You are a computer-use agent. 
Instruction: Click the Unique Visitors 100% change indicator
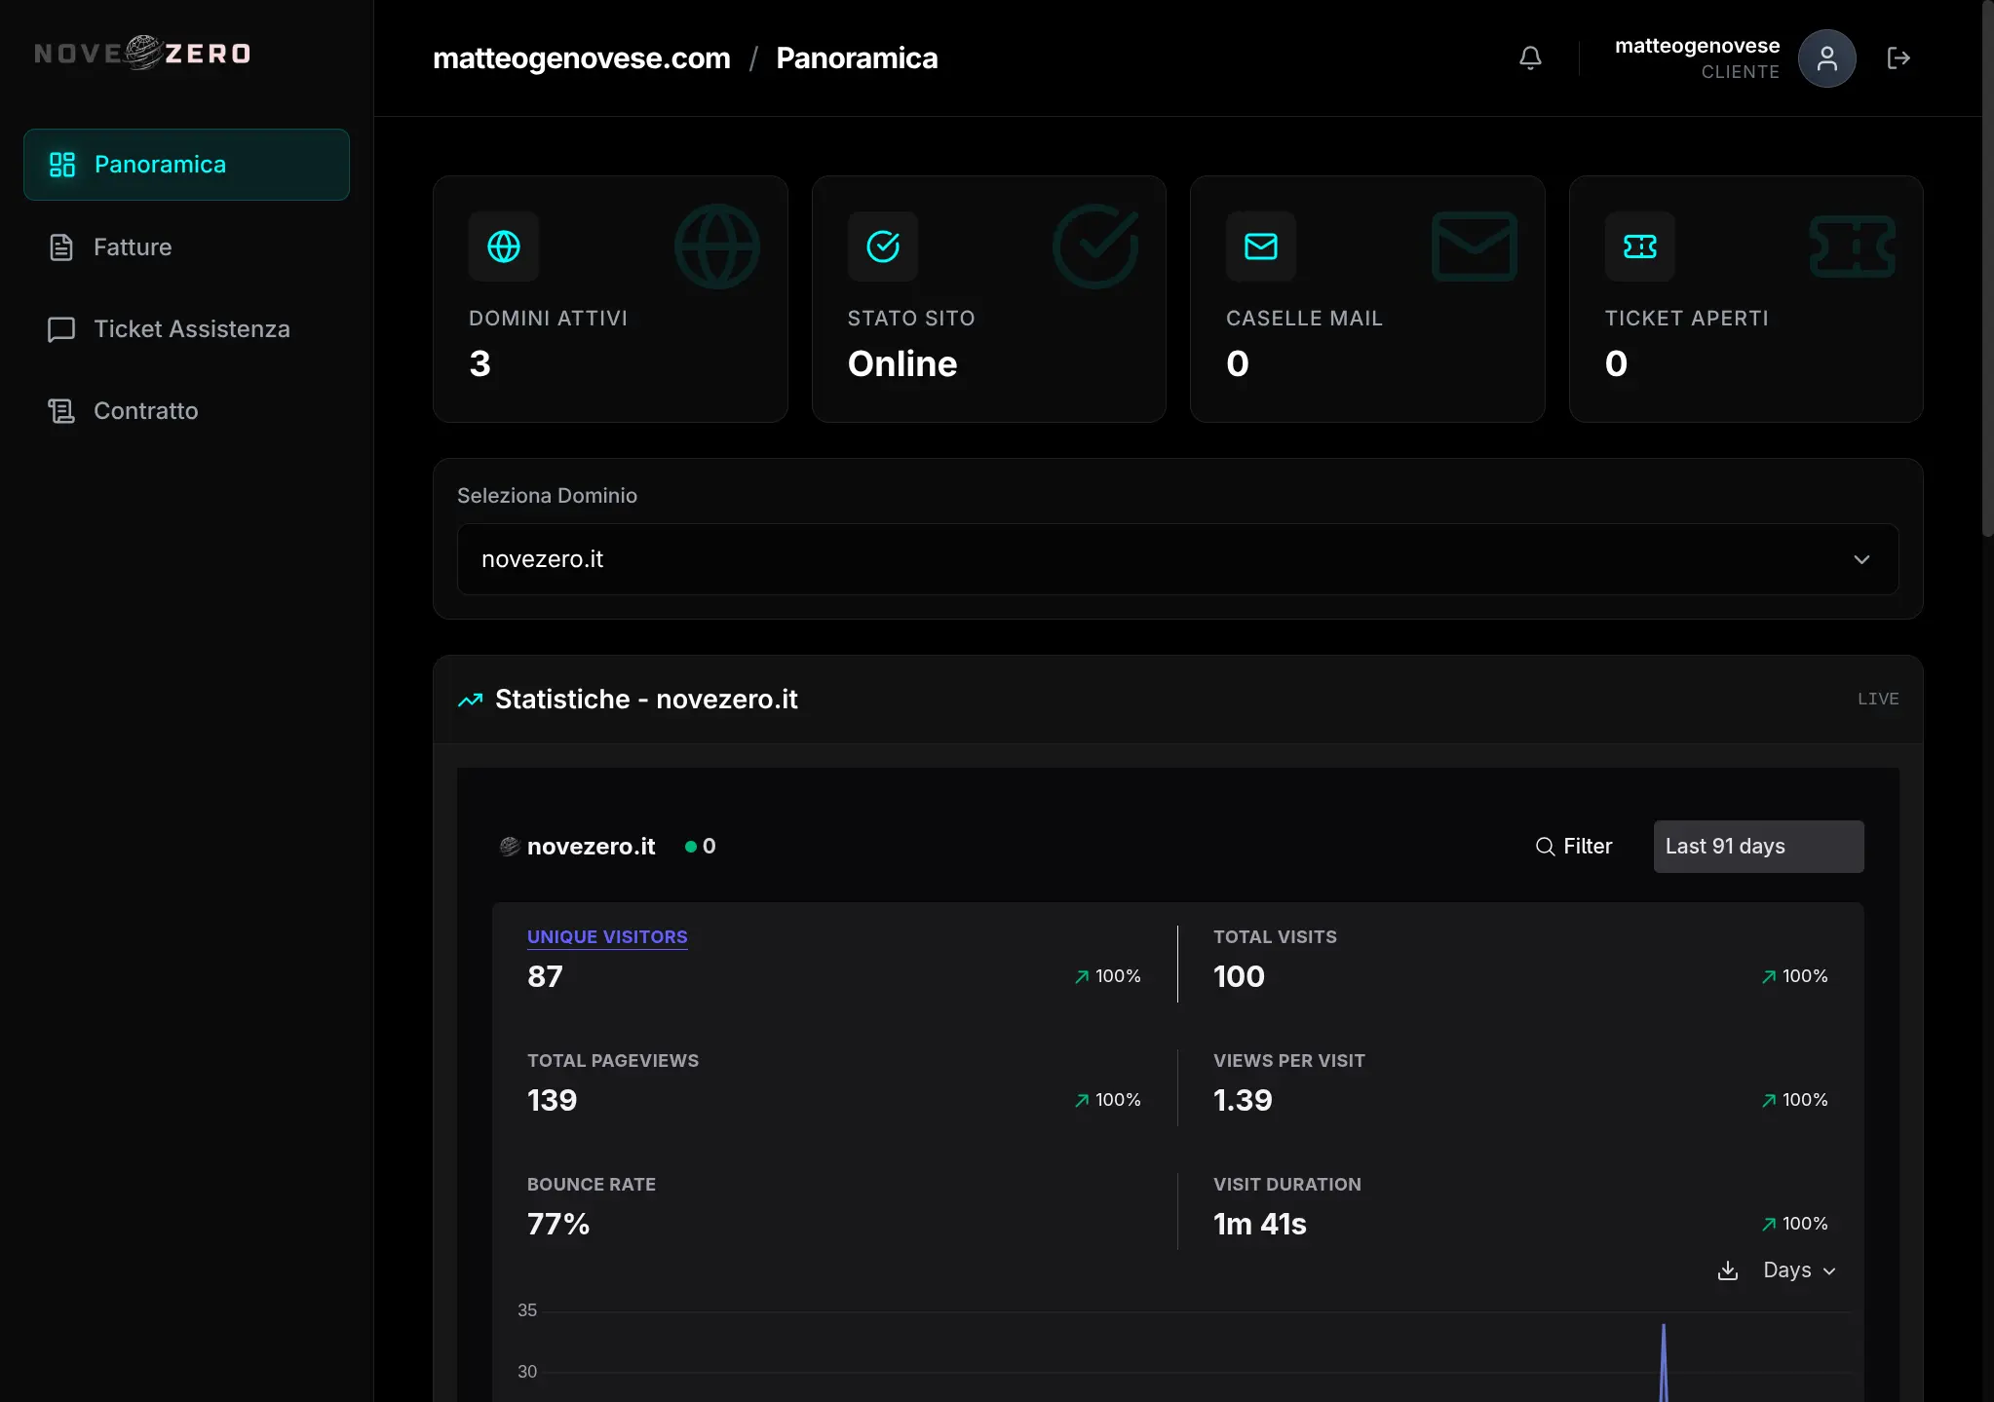pos(1107,976)
